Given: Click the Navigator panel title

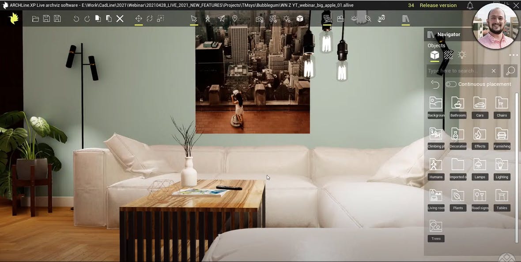Looking at the screenshot, I should tap(449, 34).
